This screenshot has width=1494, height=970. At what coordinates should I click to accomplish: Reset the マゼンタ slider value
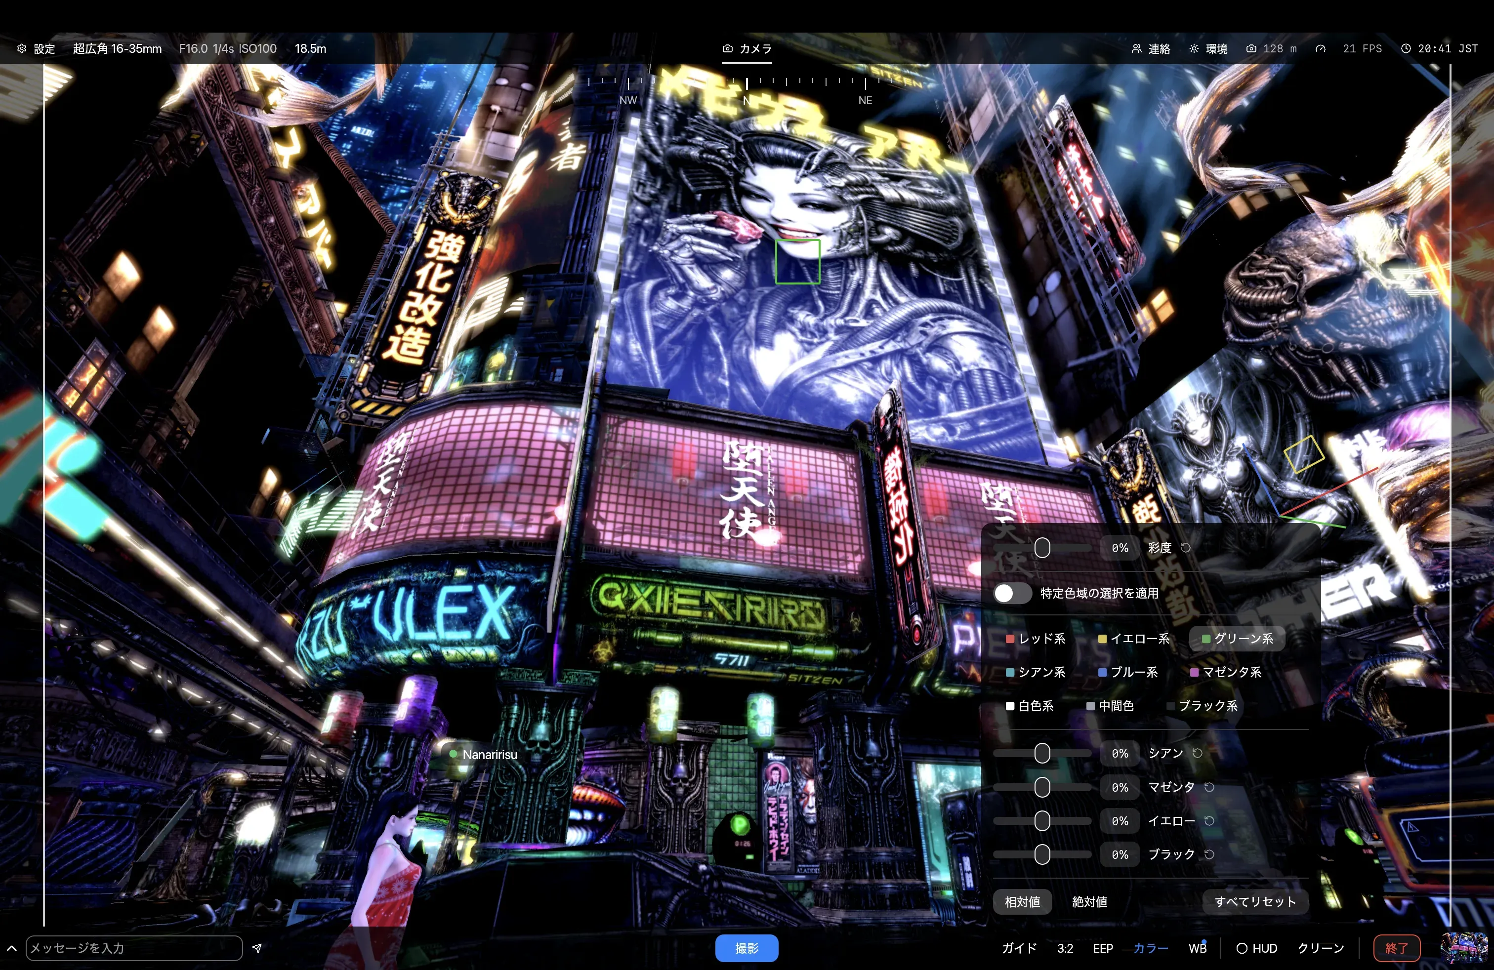(x=1209, y=787)
